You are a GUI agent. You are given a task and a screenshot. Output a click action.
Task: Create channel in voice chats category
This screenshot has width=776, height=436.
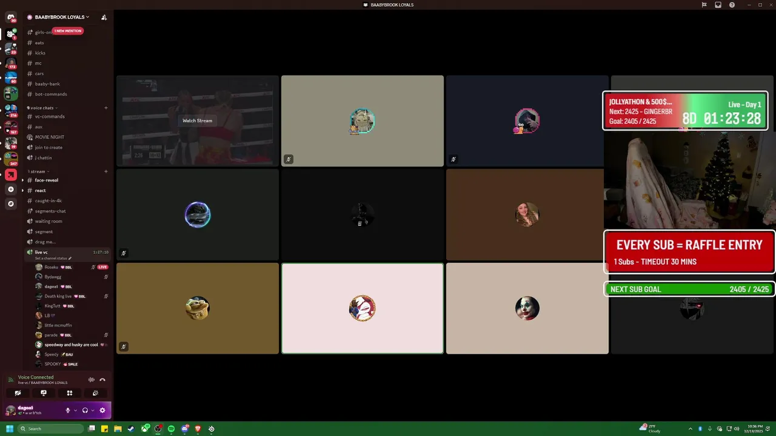tap(105, 108)
